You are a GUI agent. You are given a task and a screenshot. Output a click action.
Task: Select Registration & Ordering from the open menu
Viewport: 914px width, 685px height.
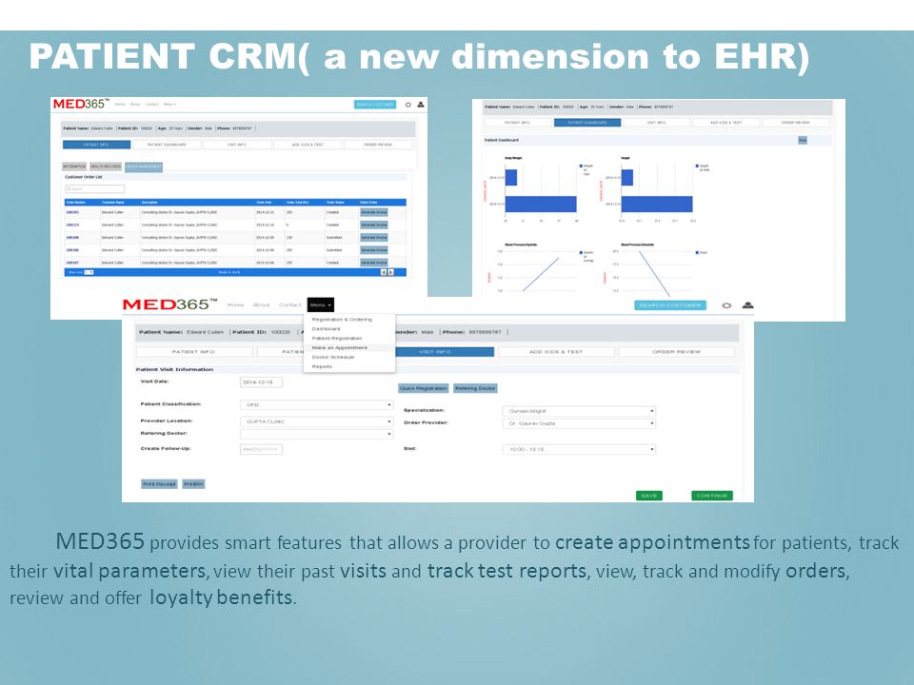[x=342, y=320]
